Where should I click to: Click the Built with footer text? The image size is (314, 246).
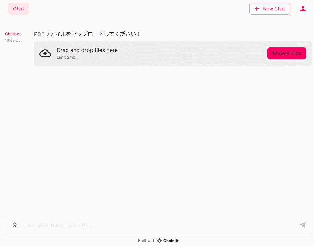(x=146, y=241)
